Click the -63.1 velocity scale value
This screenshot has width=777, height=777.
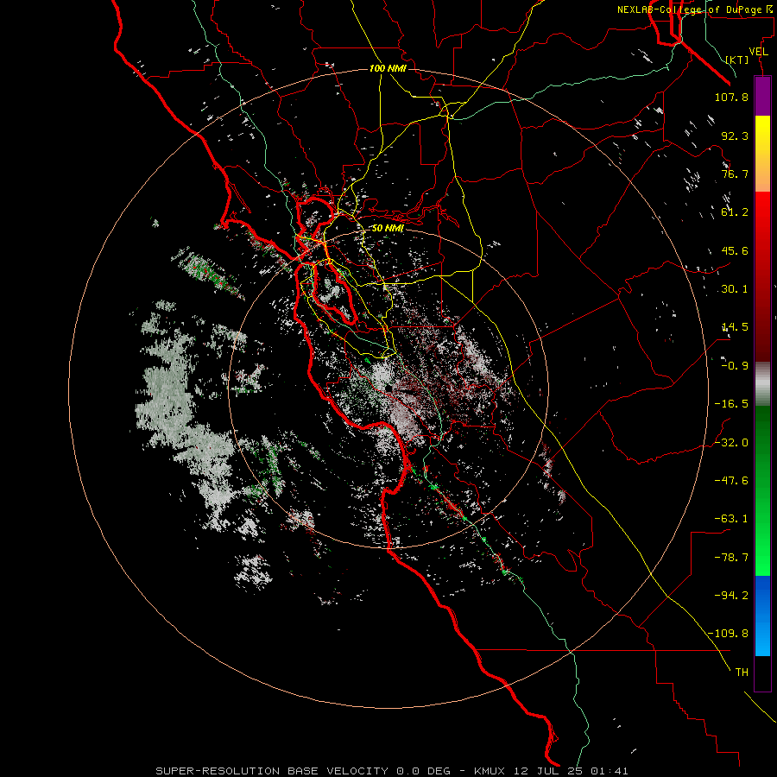(x=731, y=519)
